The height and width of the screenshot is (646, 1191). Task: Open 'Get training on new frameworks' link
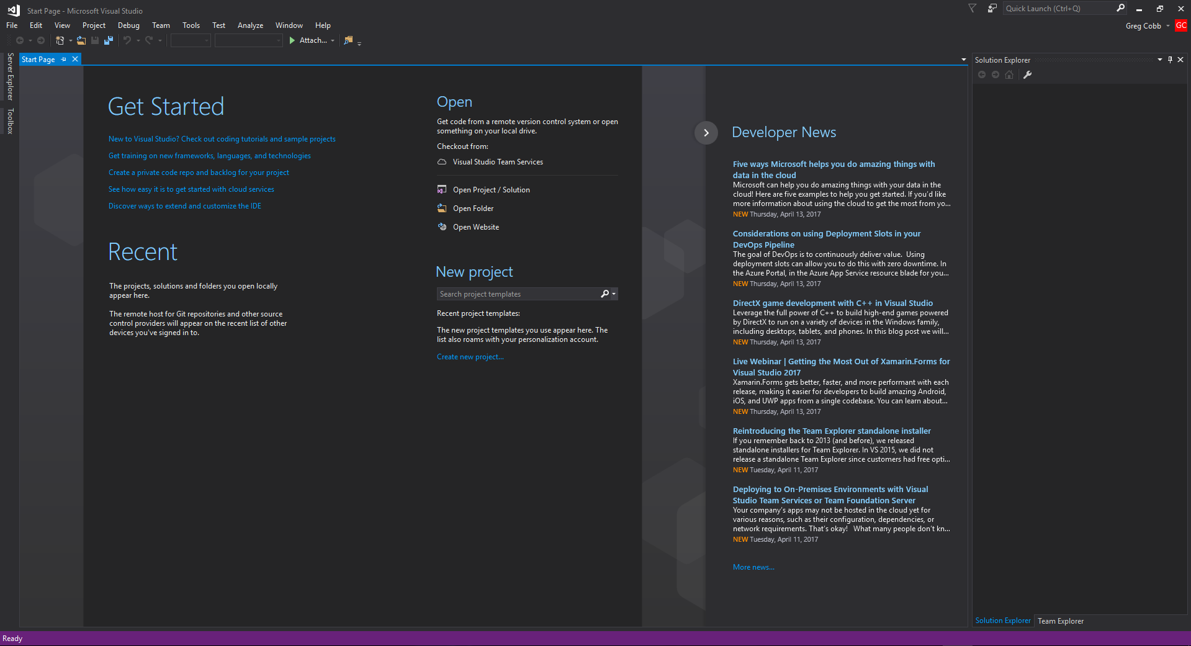pos(210,156)
